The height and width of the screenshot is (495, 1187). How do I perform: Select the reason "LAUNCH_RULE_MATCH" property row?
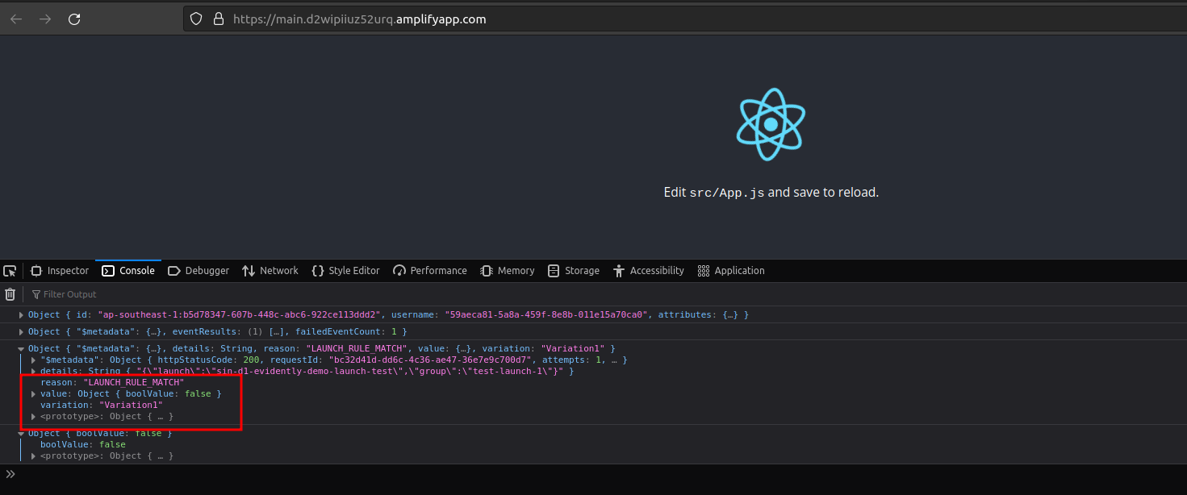[x=112, y=382]
